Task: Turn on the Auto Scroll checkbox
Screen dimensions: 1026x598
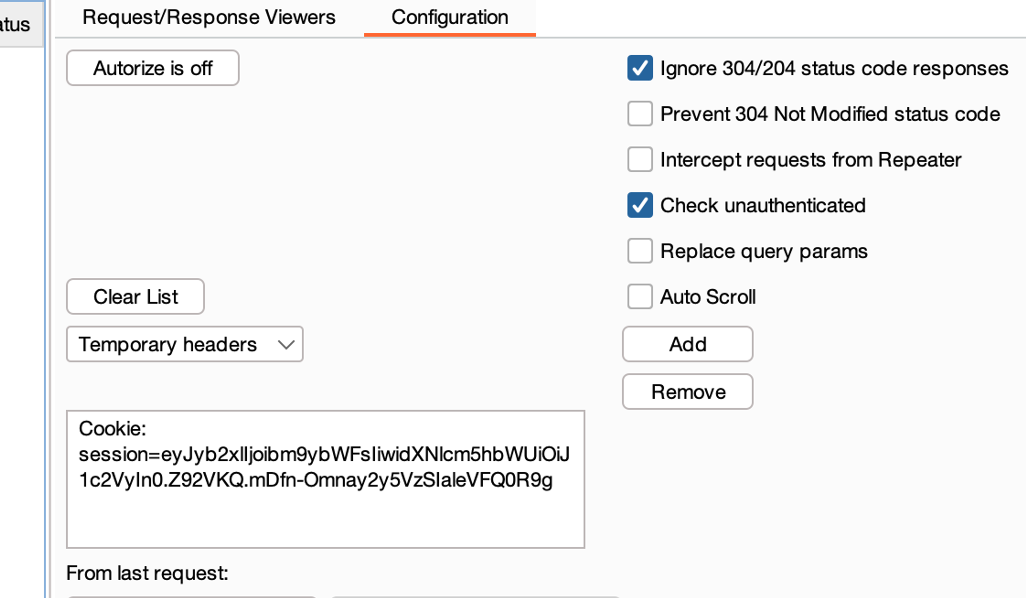Action: click(640, 296)
